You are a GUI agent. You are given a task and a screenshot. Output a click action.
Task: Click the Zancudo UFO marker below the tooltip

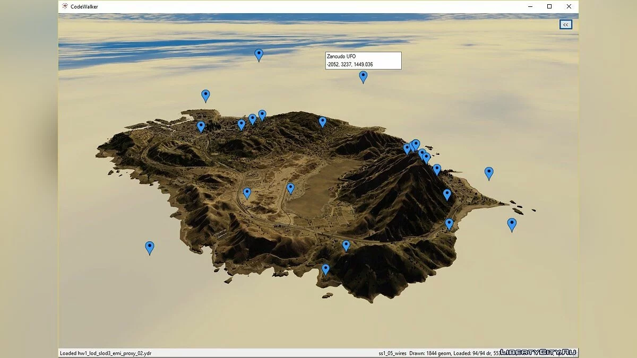point(363,76)
